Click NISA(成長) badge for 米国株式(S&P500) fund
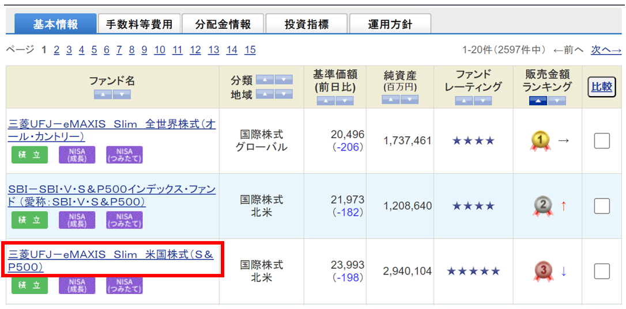The height and width of the screenshot is (309, 626). [x=77, y=285]
